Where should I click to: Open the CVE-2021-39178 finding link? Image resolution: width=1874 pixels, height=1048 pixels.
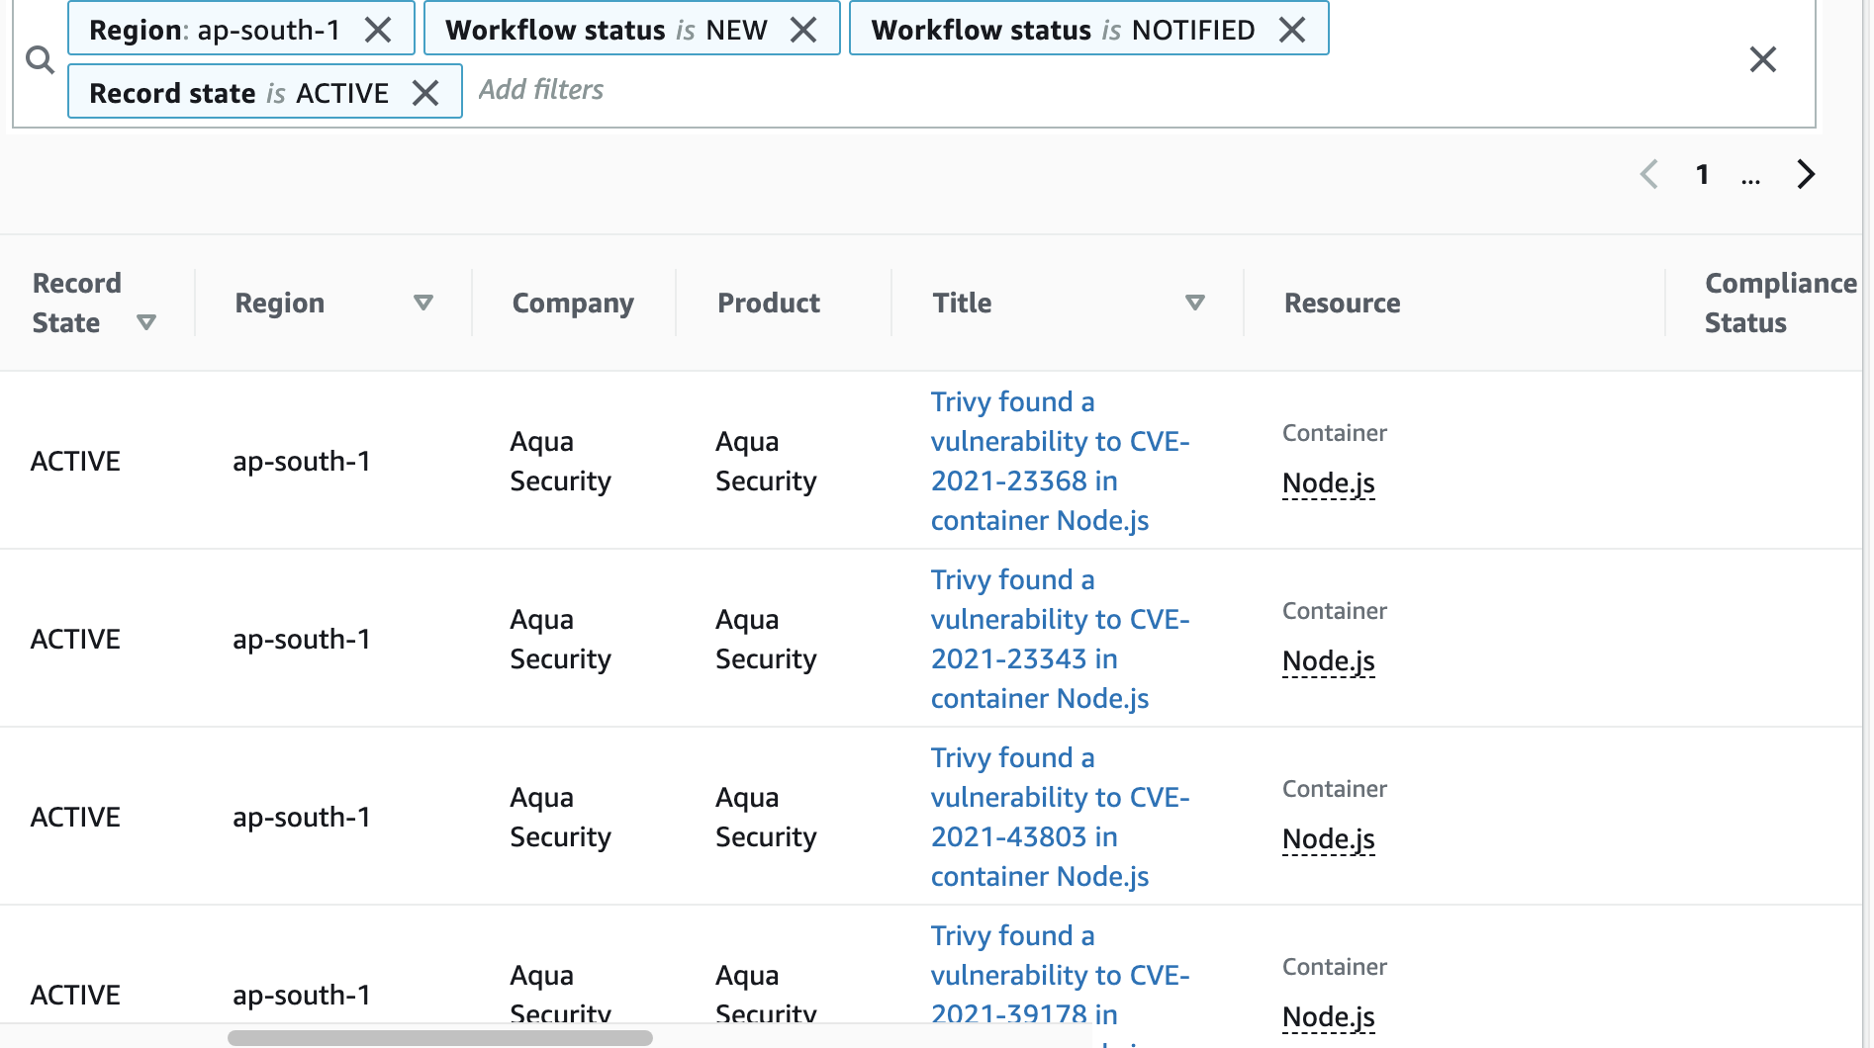[1060, 975]
